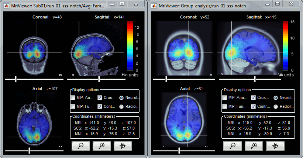This screenshot has width=303, height=158.
Task: Click the sagittal slice slider in Group_analysis viewer
Action: click(x=255, y=79)
